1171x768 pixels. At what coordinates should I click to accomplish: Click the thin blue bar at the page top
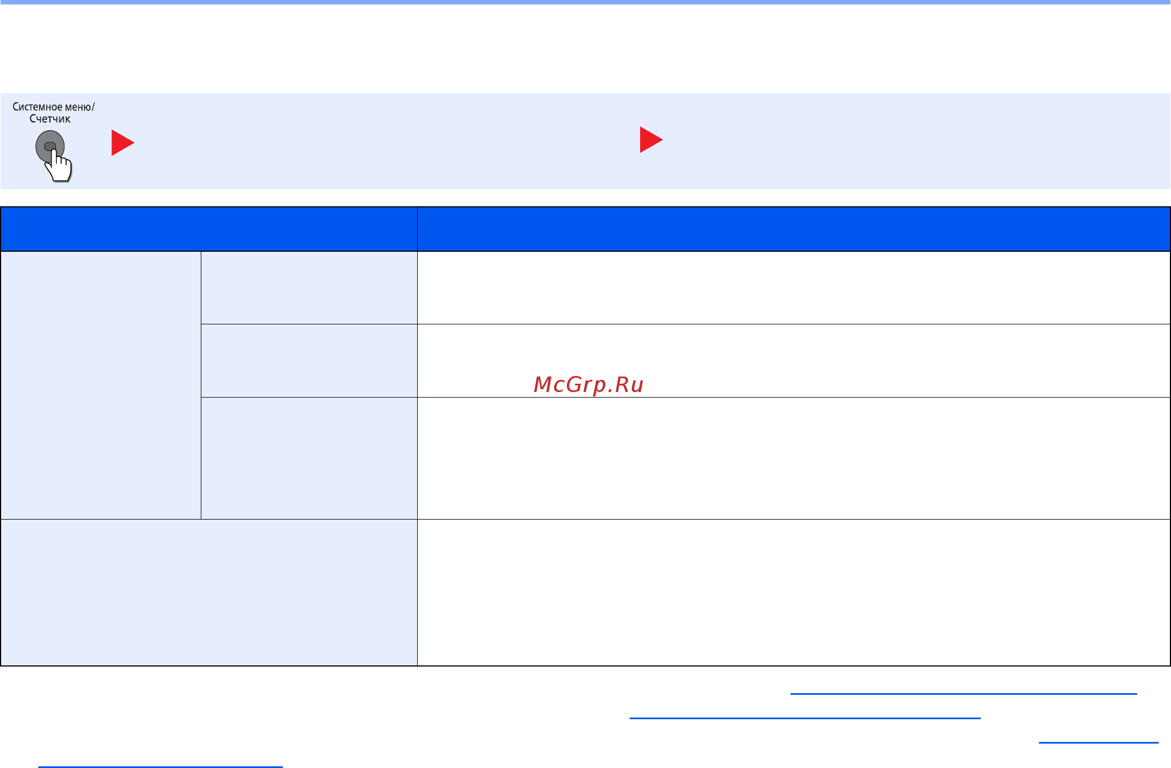585,2
